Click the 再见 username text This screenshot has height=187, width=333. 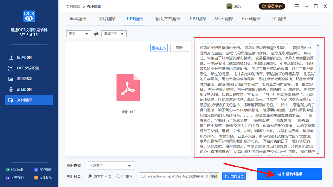tap(238, 6)
